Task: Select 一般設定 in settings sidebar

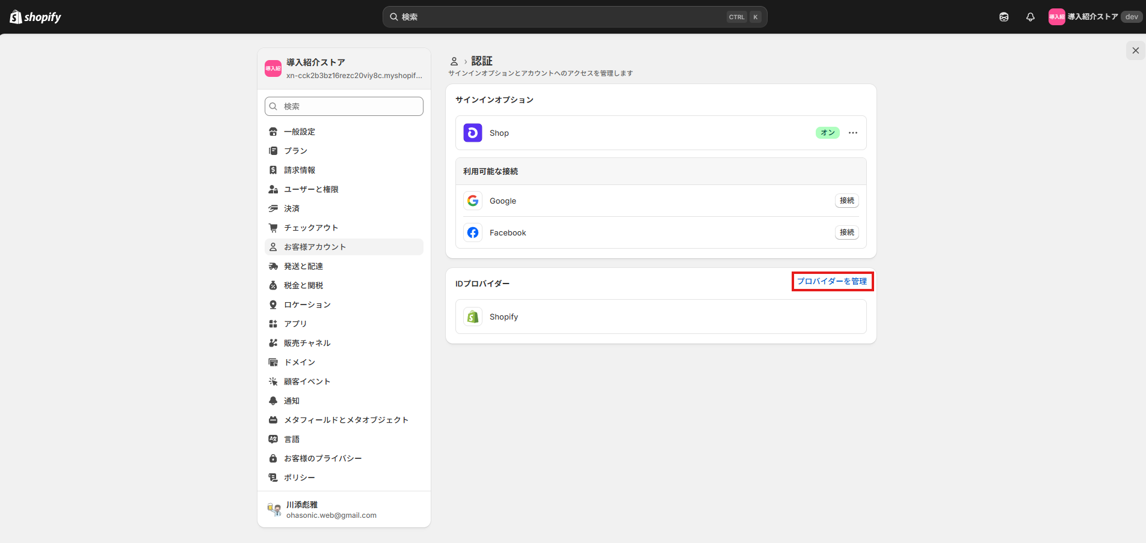Action: point(300,132)
